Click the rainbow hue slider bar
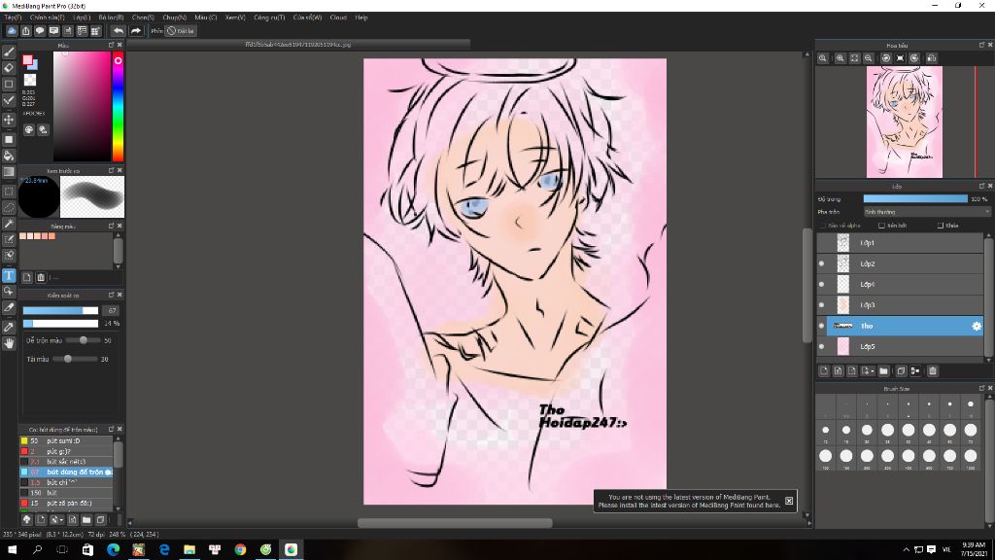The height and width of the screenshot is (560, 995). pyautogui.click(x=118, y=107)
